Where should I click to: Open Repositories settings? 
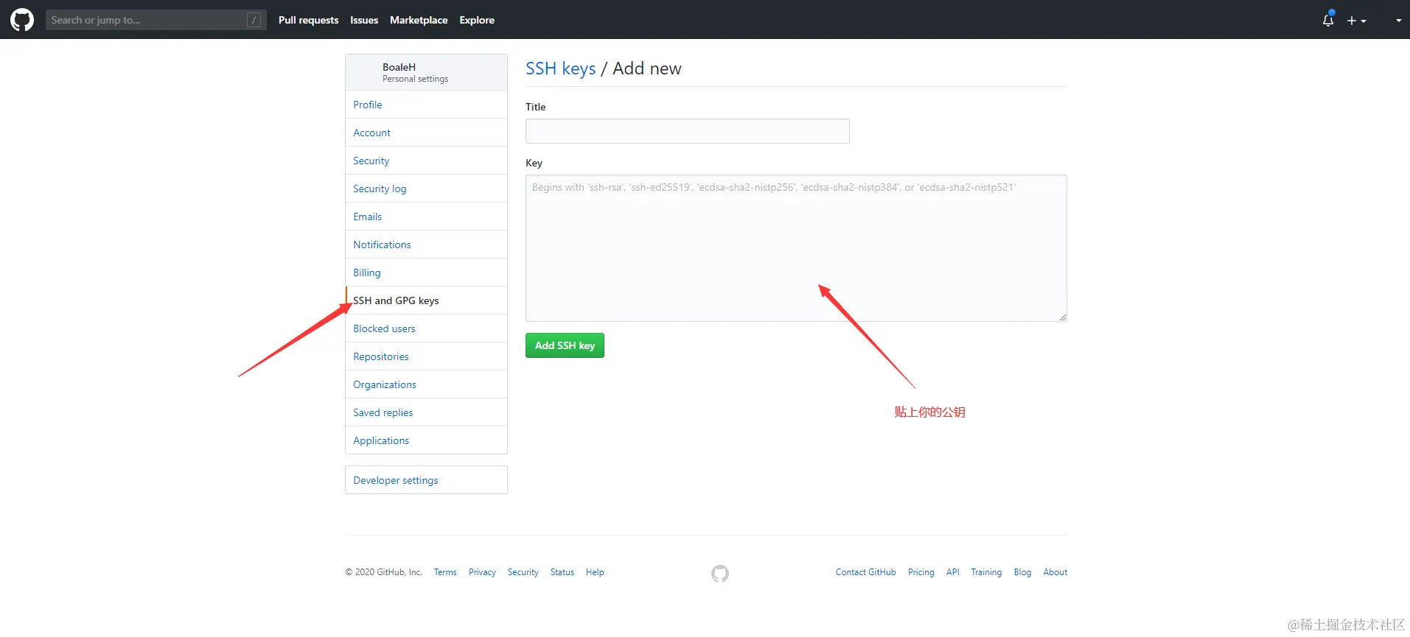(426, 356)
